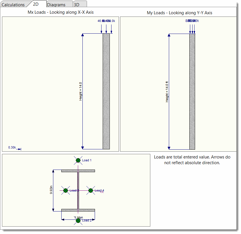This screenshot has width=241, height=234.
Task: Select the Load 3 marker left of web
Action: pyautogui.click(x=66, y=190)
